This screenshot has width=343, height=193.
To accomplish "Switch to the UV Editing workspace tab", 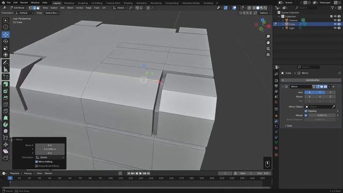I will tap(96, 3).
